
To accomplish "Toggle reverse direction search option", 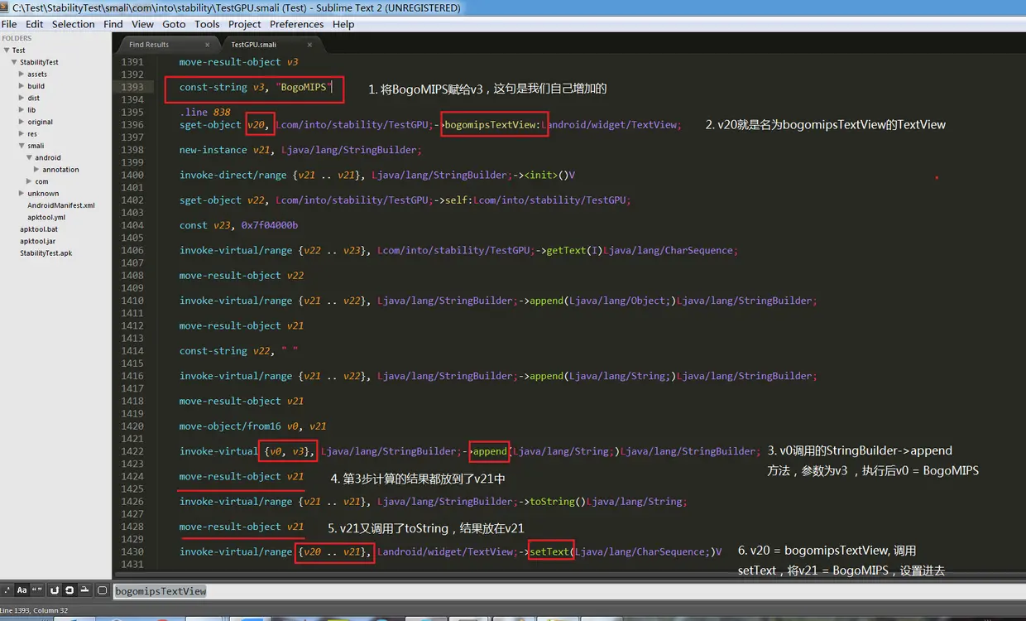I will (55, 590).
